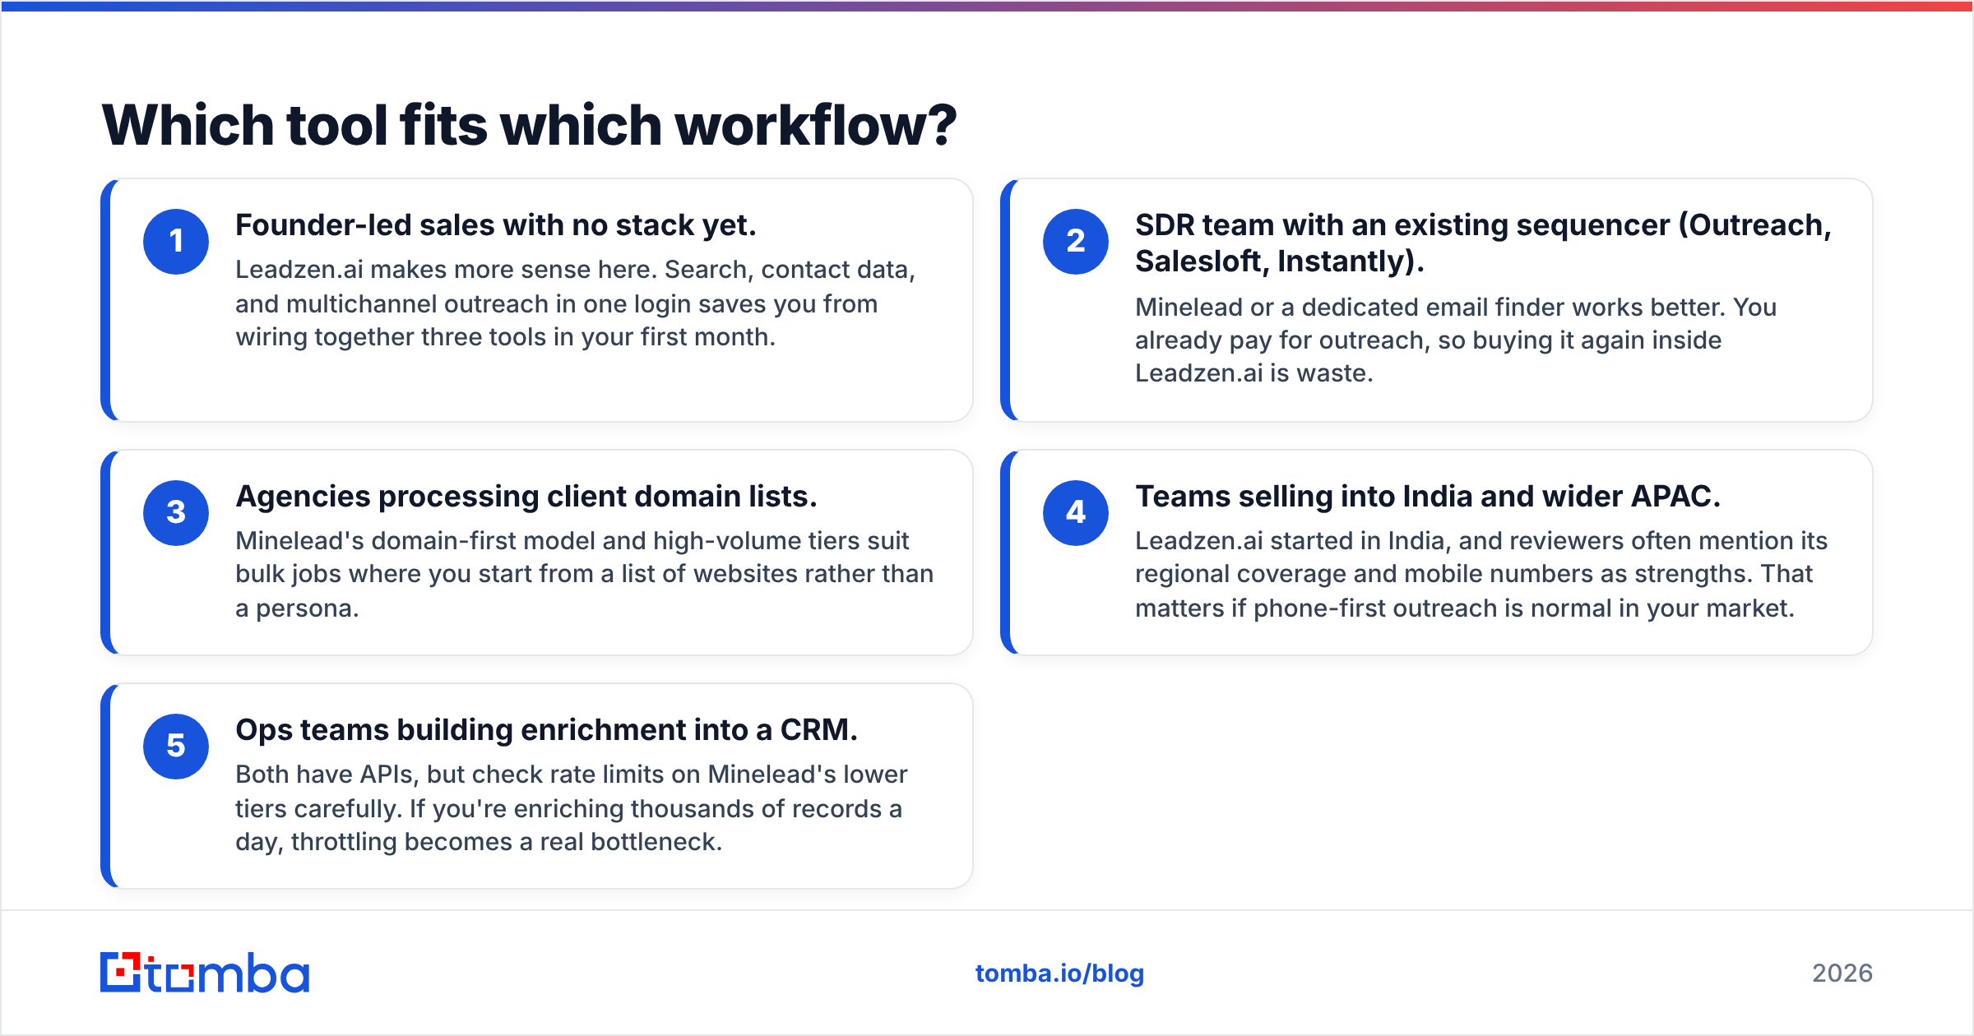The image size is (1974, 1036).
Task: Click the paragraph starting "Leadzen.ai makes more sense here"
Action: pos(576,303)
